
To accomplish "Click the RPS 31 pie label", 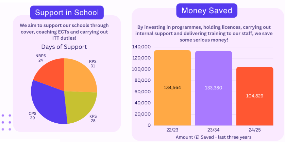I will tap(93, 64).
